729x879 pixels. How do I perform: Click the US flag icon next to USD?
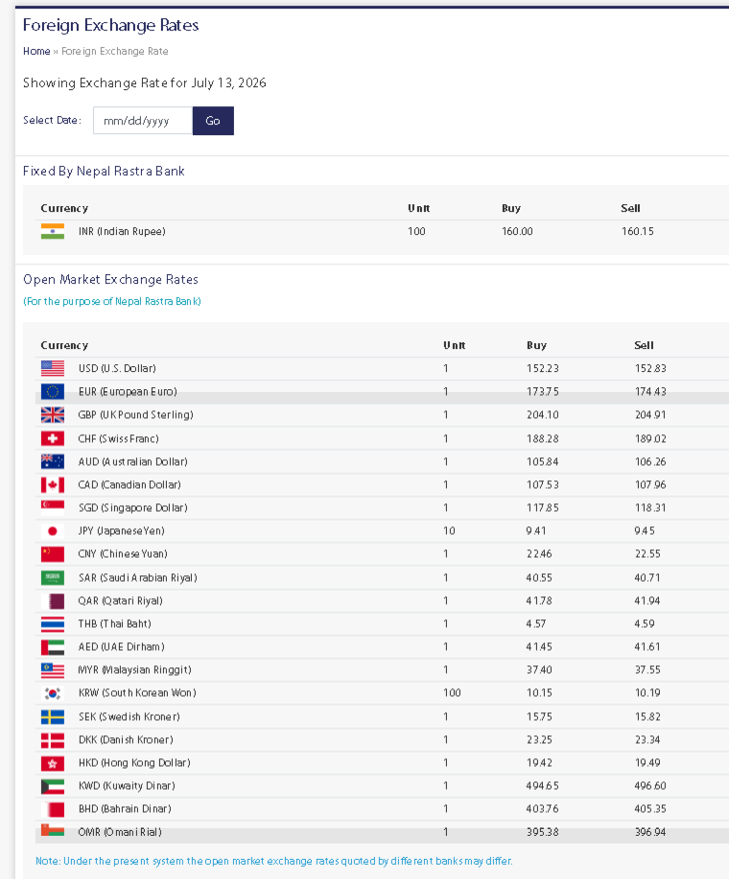pyautogui.click(x=52, y=368)
